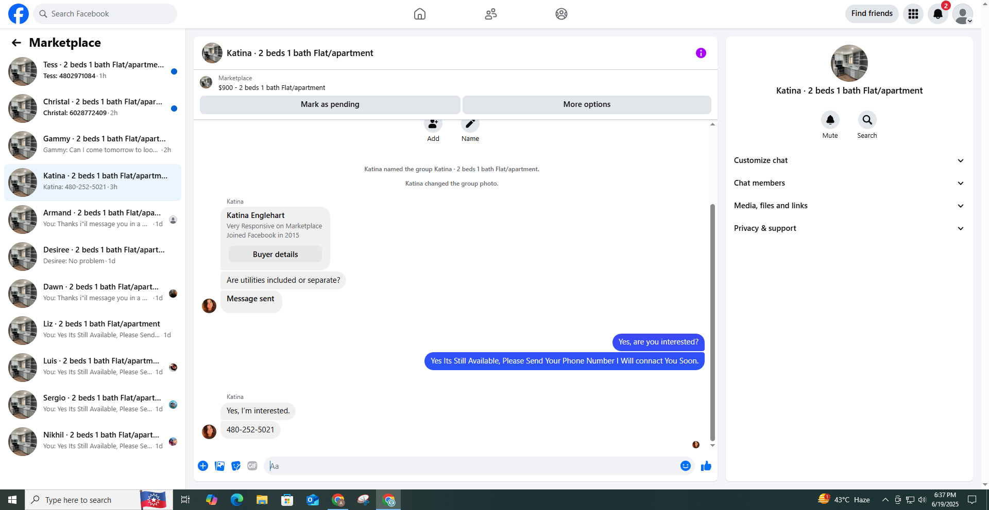989x510 pixels.
Task: Expand Media, files and links section
Action: tap(849, 206)
